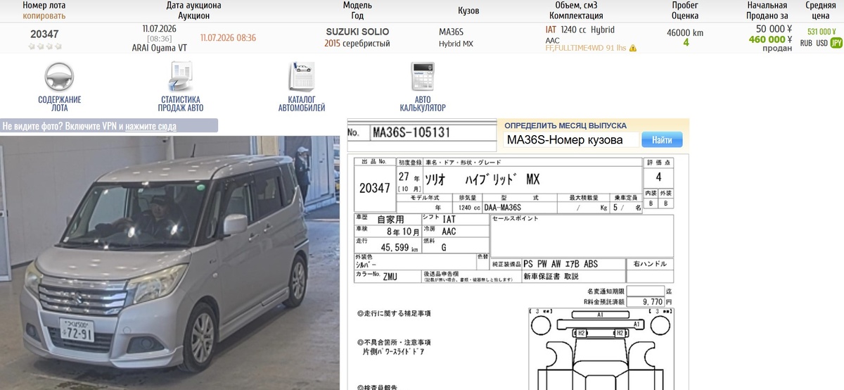Click the orange 11.07.2026 08:36 date
The image size is (844, 390).
pos(228,38)
